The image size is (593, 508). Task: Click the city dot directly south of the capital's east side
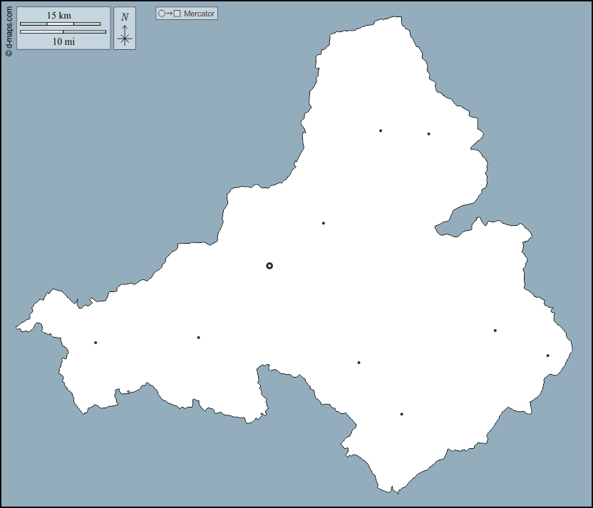click(359, 363)
